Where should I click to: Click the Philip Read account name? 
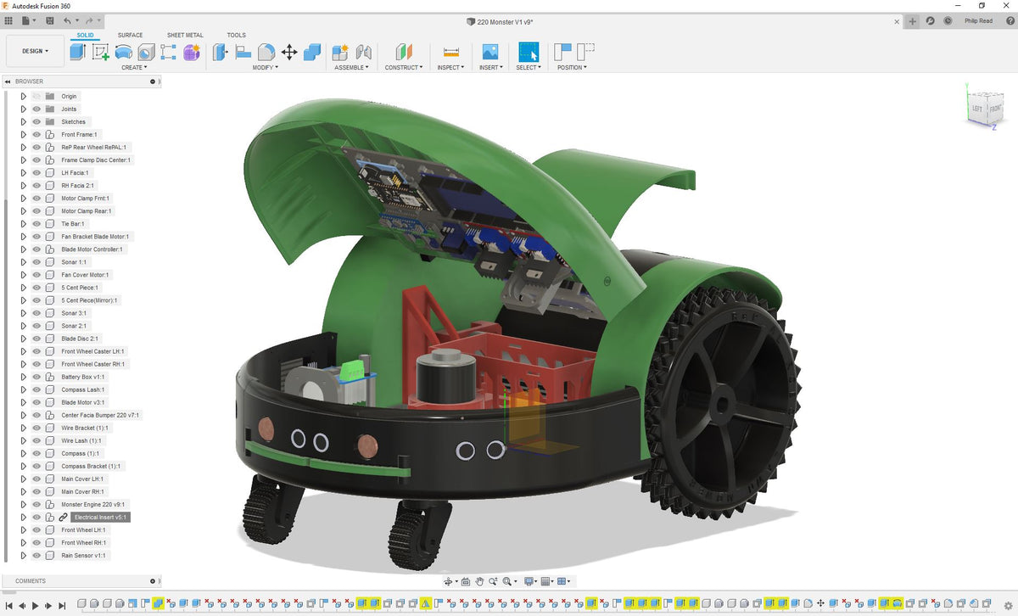pos(979,20)
